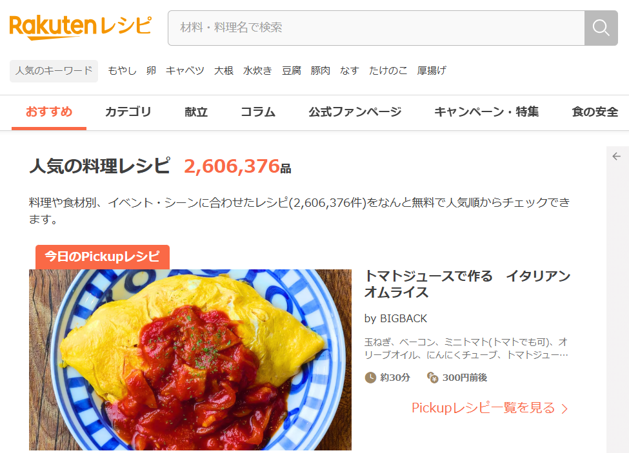Viewport: 629px width, 453px height.
Task: Click the キャベツ keyword link
Action: pos(185,71)
